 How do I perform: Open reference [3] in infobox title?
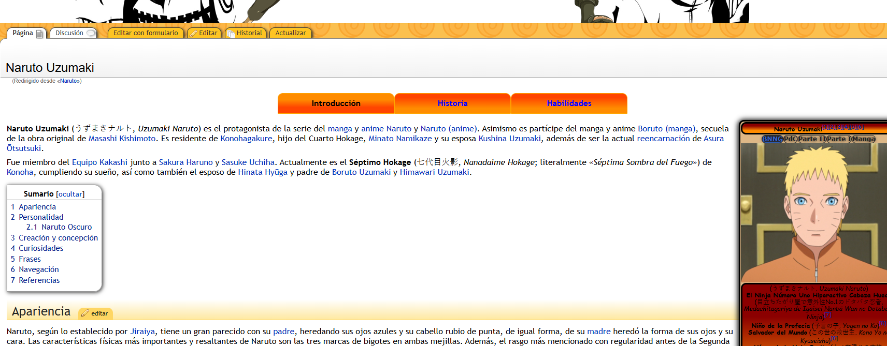pos(839,127)
